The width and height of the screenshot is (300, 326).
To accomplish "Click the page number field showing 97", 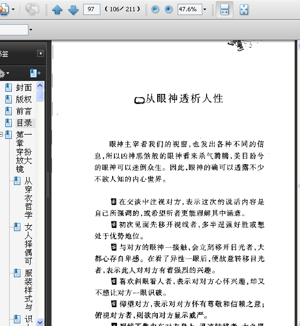I will click(92, 9).
